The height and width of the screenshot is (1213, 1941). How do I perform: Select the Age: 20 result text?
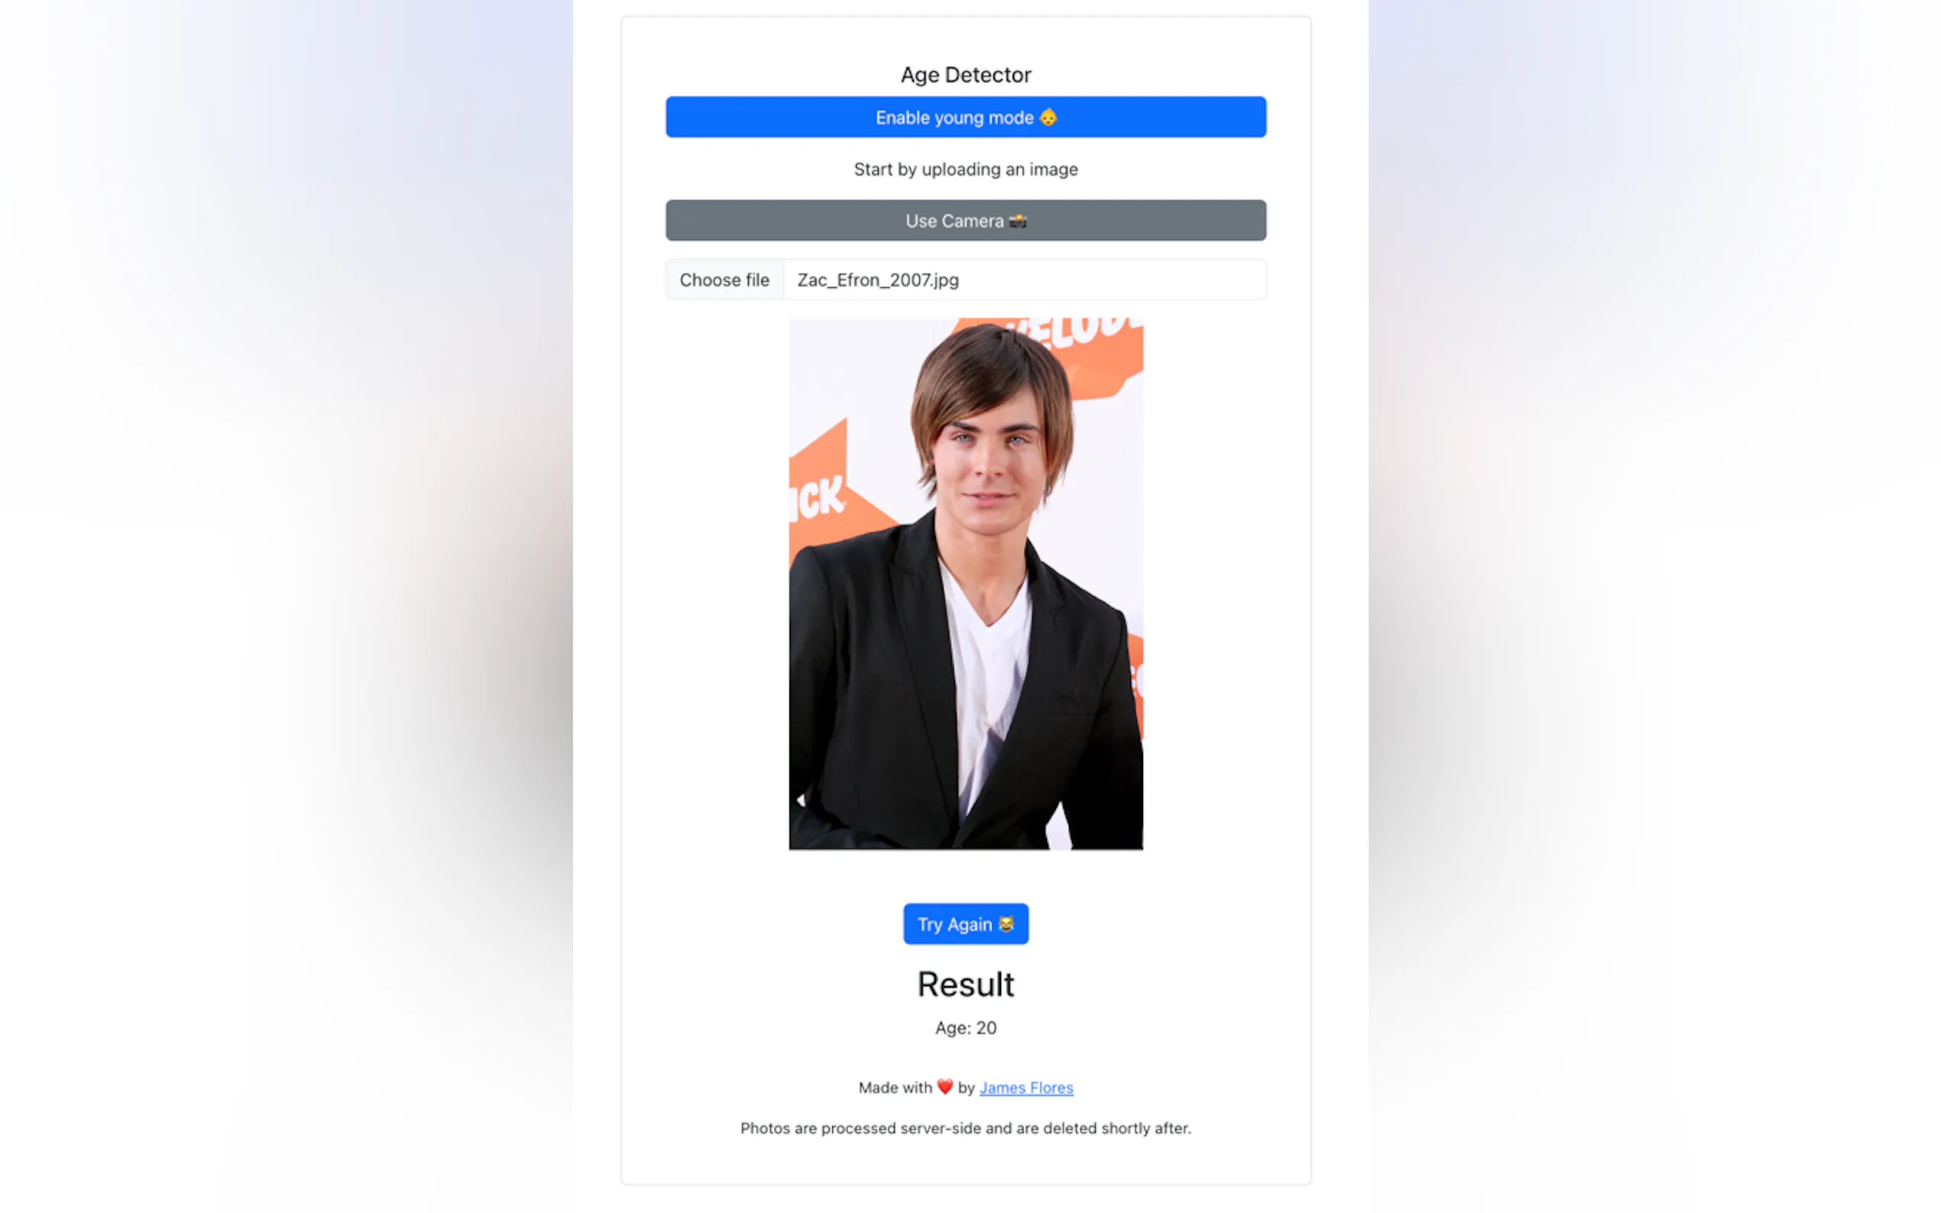[x=965, y=1028]
